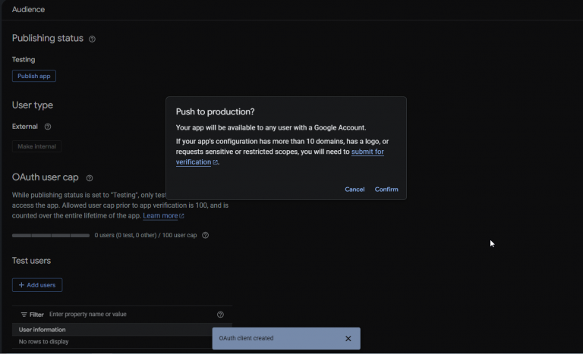Click the 'Test users' heading
Screen dimensions: 583x354
pyautogui.click(x=31, y=261)
